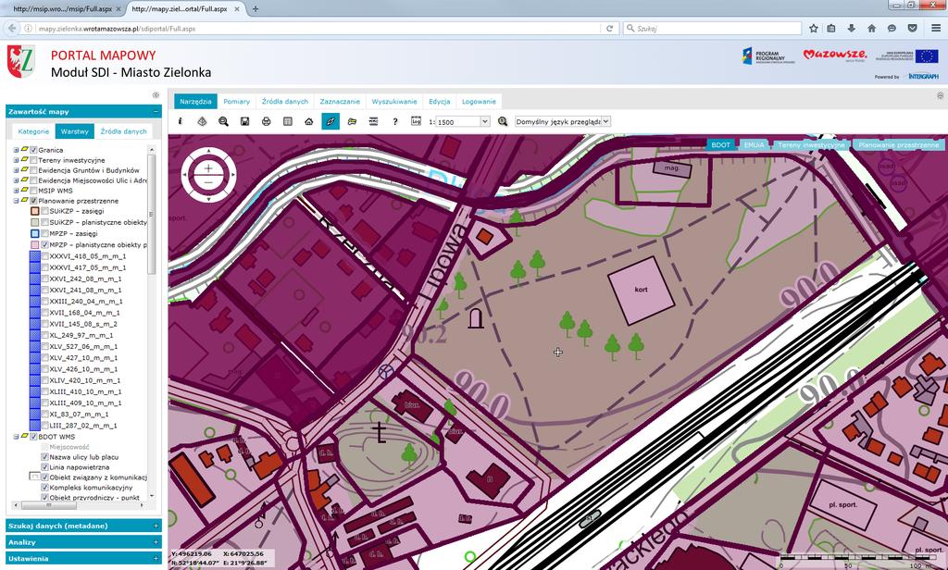Switch to the Edycja tab

[x=440, y=102]
